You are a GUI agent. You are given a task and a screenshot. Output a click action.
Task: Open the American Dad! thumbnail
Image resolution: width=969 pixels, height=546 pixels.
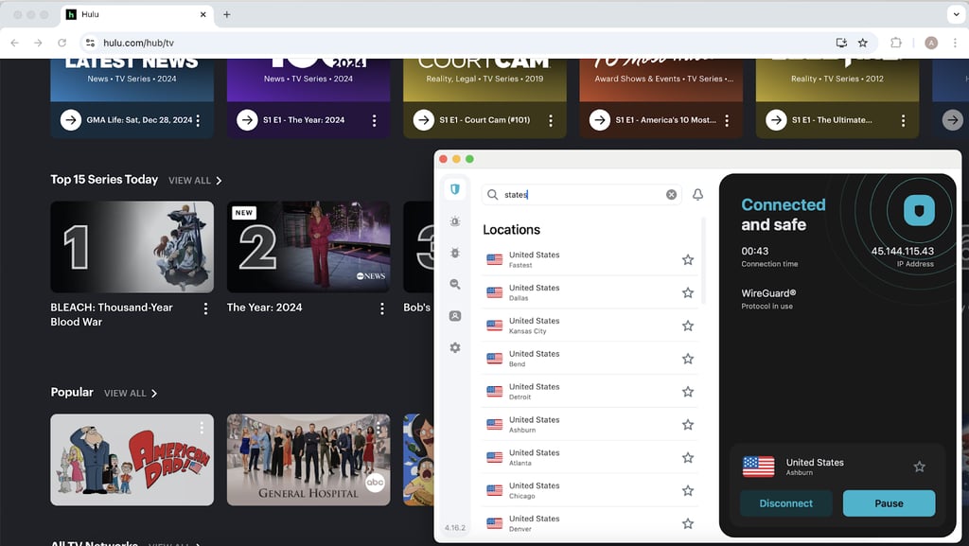click(x=132, y=460)
